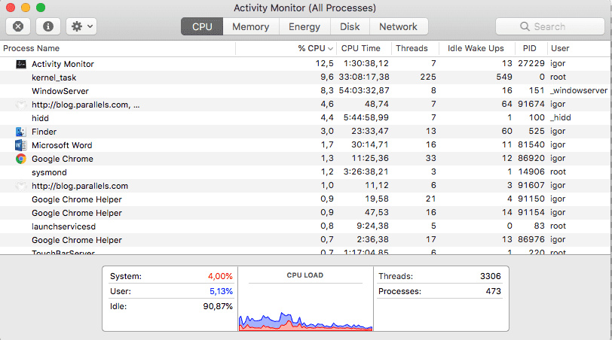Select the launchservicesd process row
Image resolution: width=612 pixels, height=340 pixels.
[304, 226]
